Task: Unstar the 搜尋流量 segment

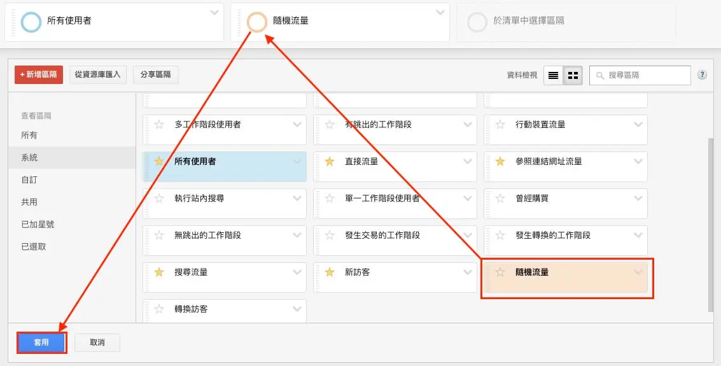Action: click(159, 272)
